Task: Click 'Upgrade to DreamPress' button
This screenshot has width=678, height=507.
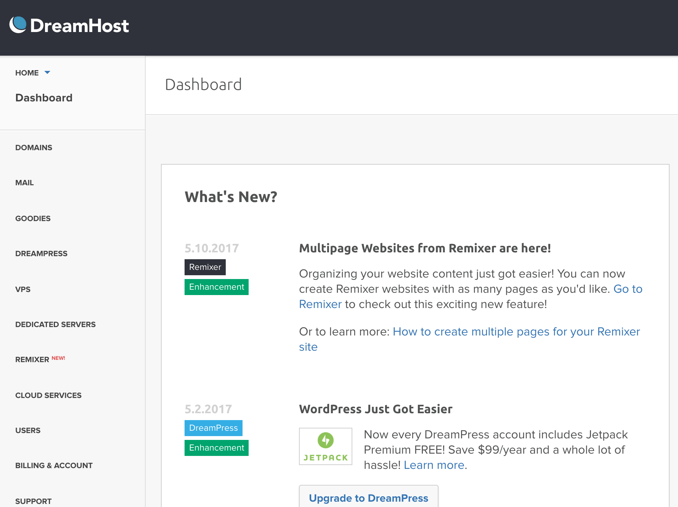Action: (x=369, y=496)
